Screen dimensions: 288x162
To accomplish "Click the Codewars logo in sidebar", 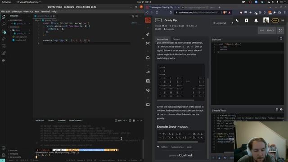I will point(148,20).
